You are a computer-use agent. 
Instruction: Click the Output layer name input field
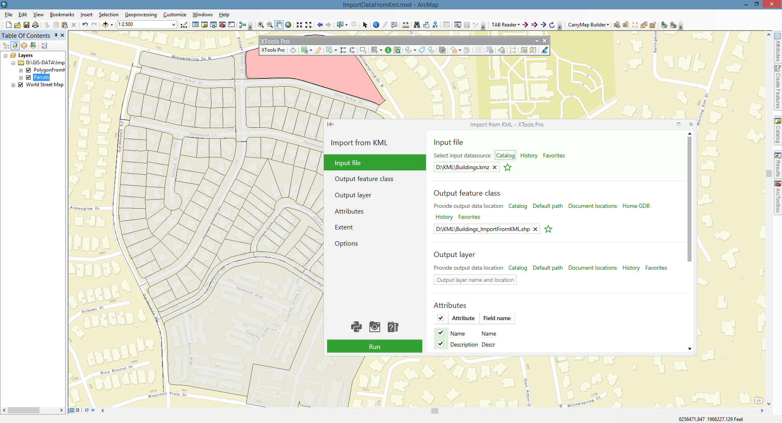coord(475,280)
